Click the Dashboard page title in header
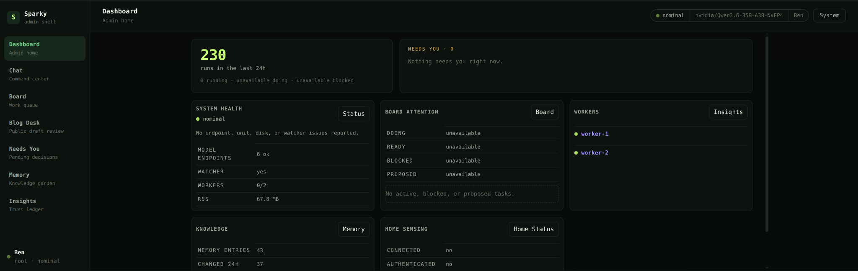The height and width of the screenshot is (271, 858). tap(120, 11)
